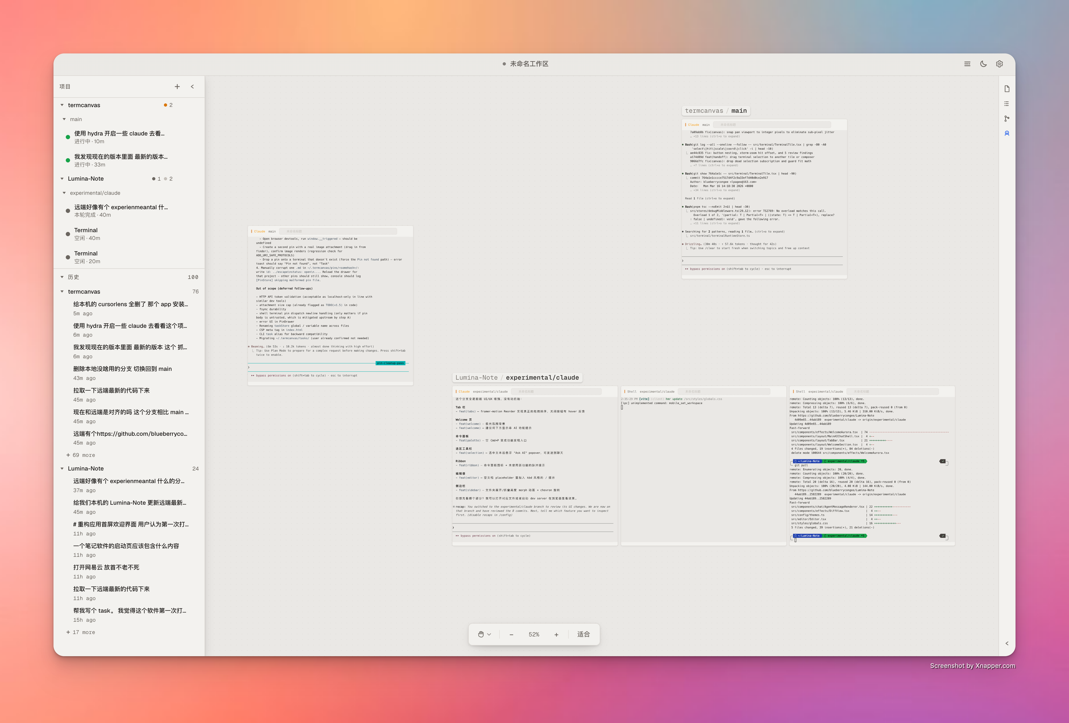Viewport: 1069px width, 723px height.
Task: Expand the hand tool dropdown arrow
Action: coord(489,634)
